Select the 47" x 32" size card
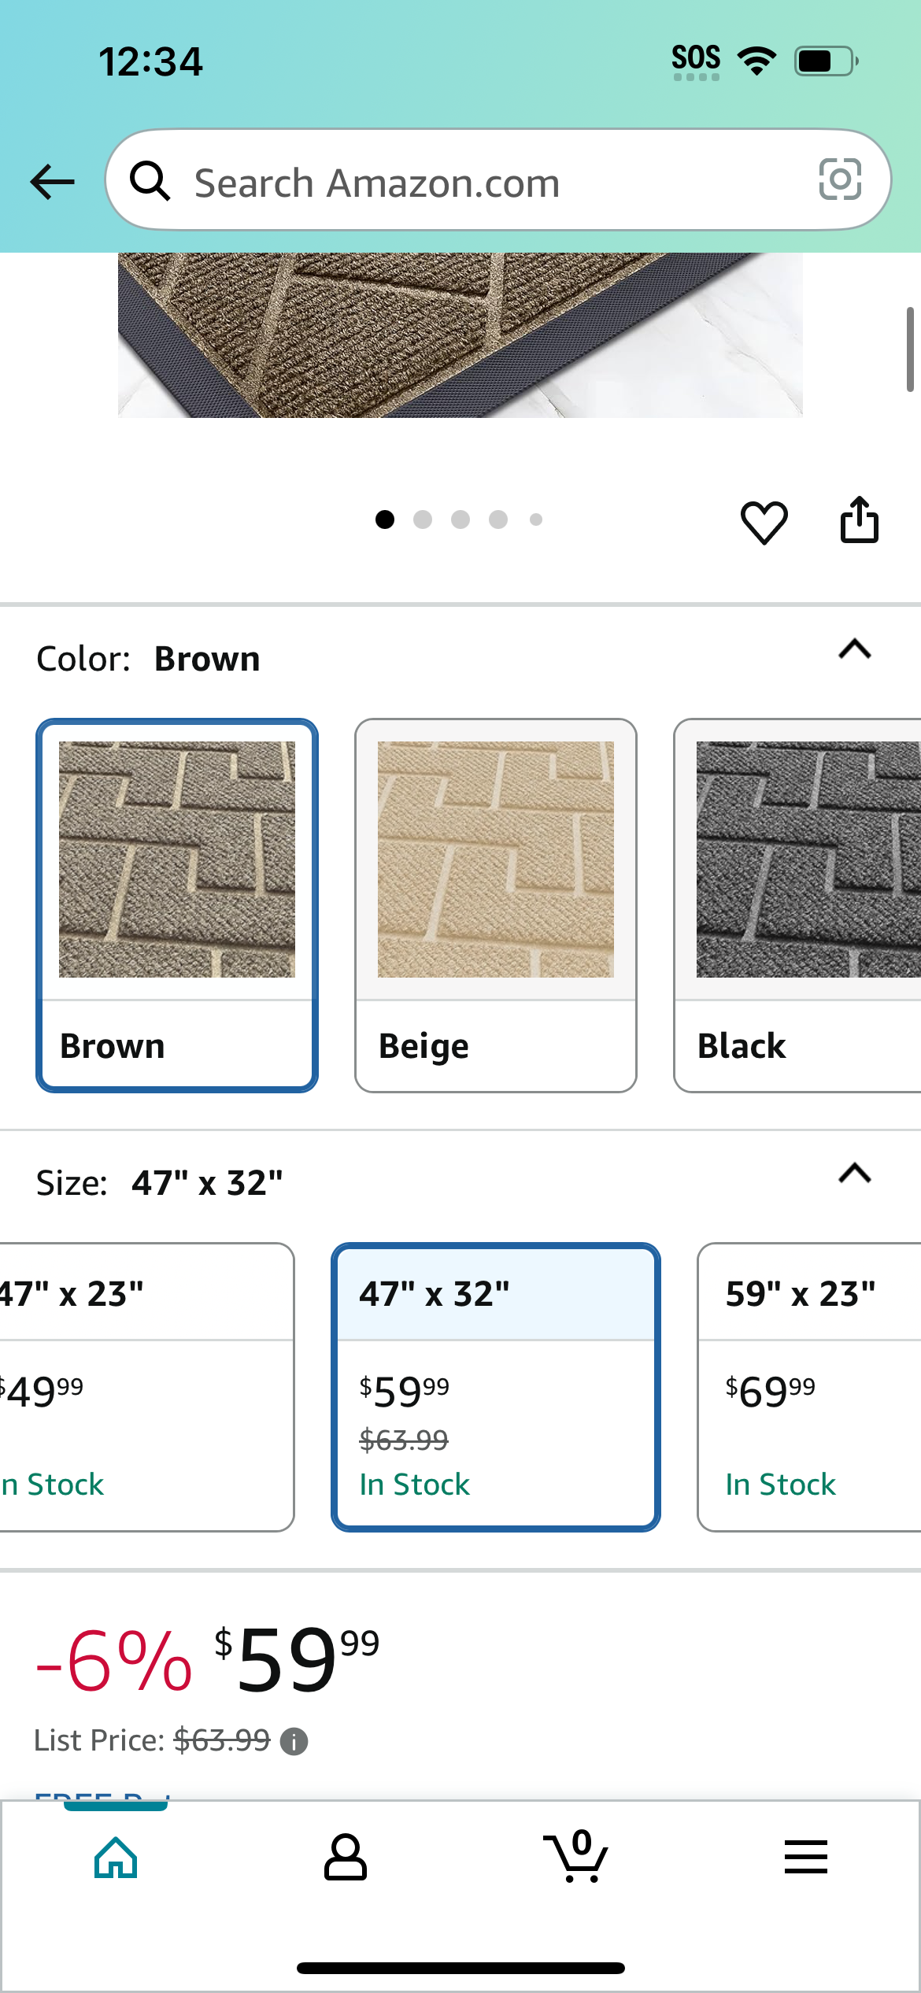This screenshot has width=921, height=1993. [x=496, y=1387]
